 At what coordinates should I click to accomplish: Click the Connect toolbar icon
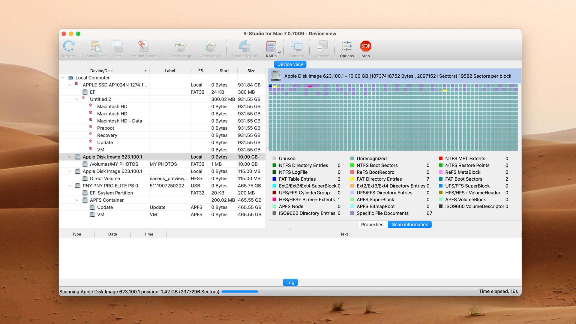click(x=297, y=46)
